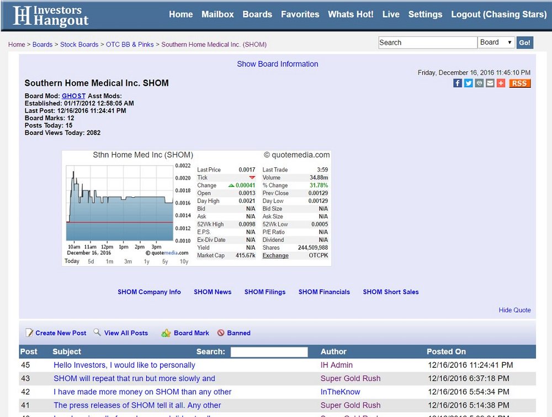Image resolution: width=552 pixels, height=417 pixels.
Task: Click Create New Post link
Action: coord(61,333)
